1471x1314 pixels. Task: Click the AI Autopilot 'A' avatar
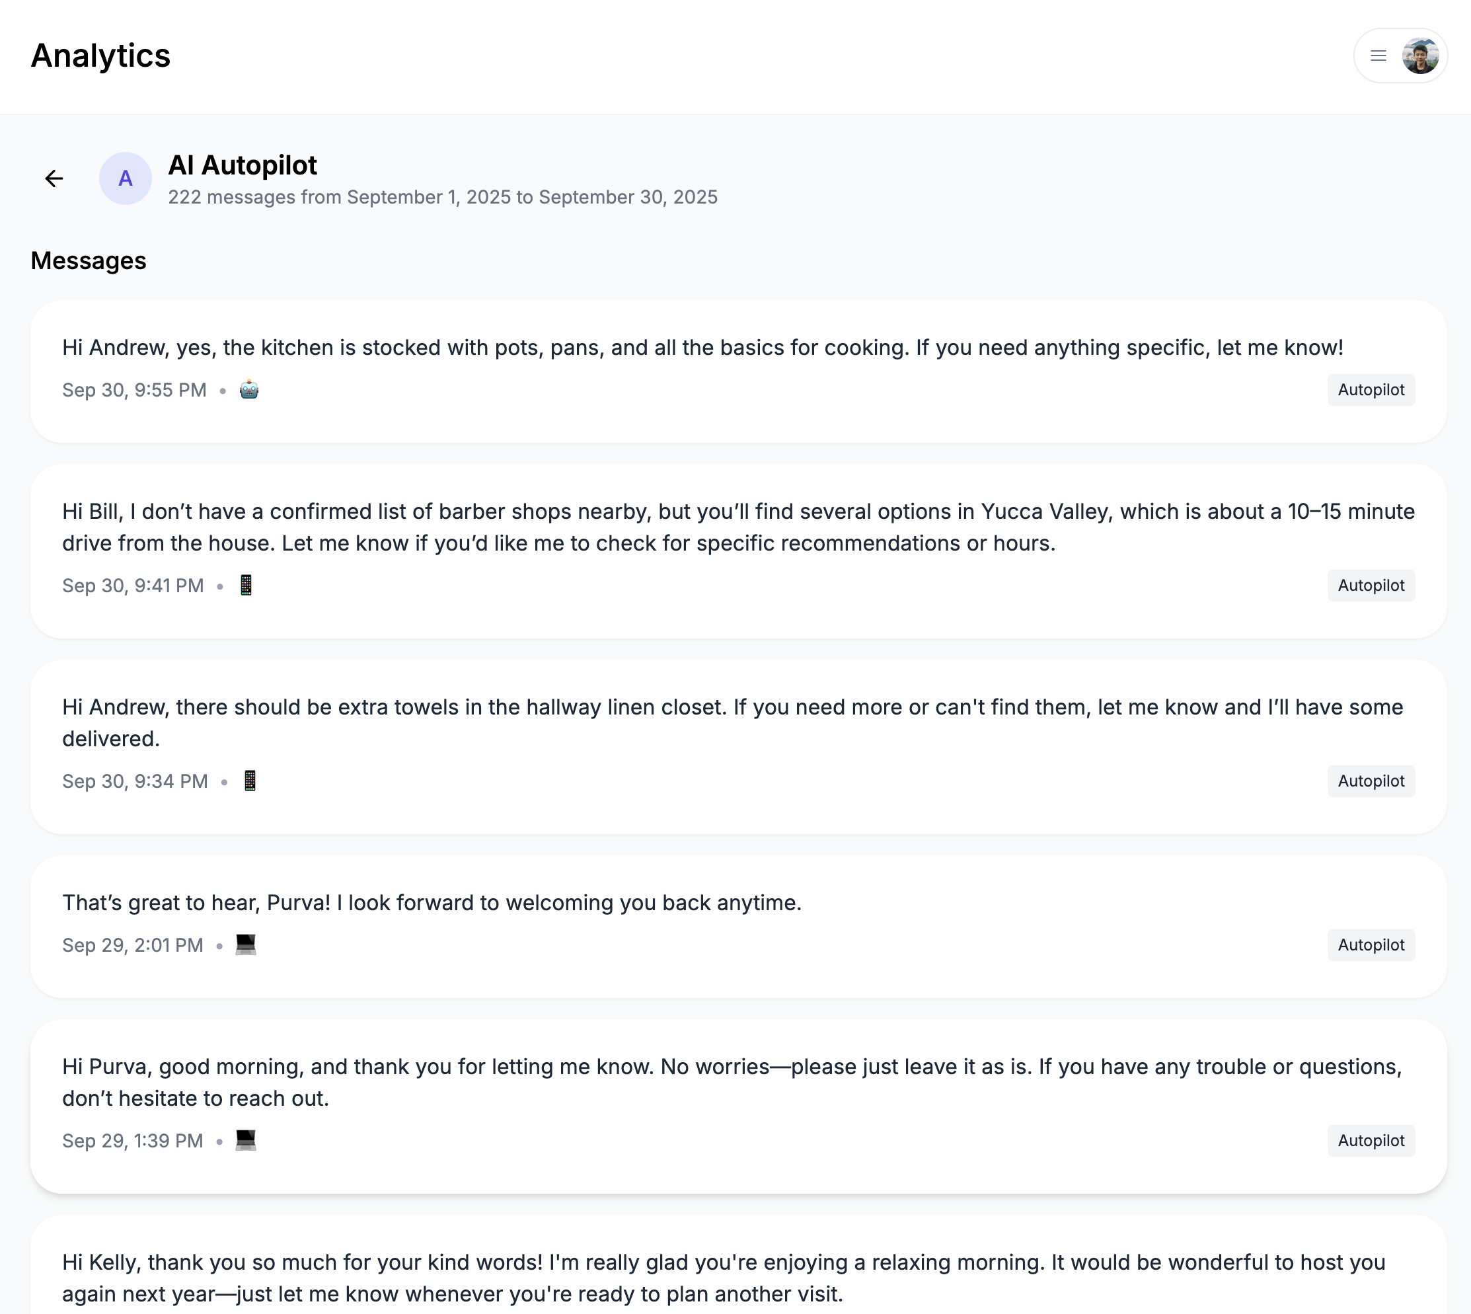126,178
